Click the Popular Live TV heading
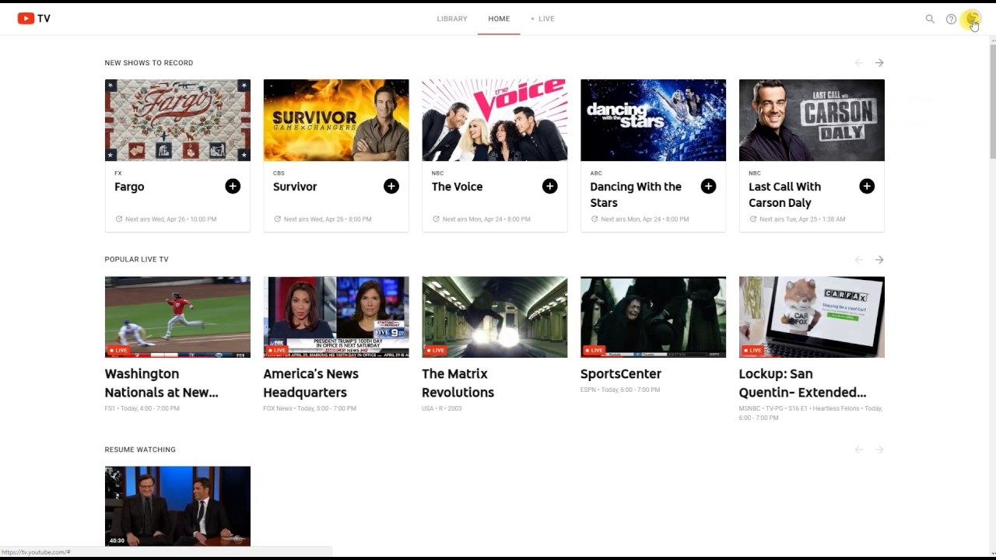 [136, 260]
